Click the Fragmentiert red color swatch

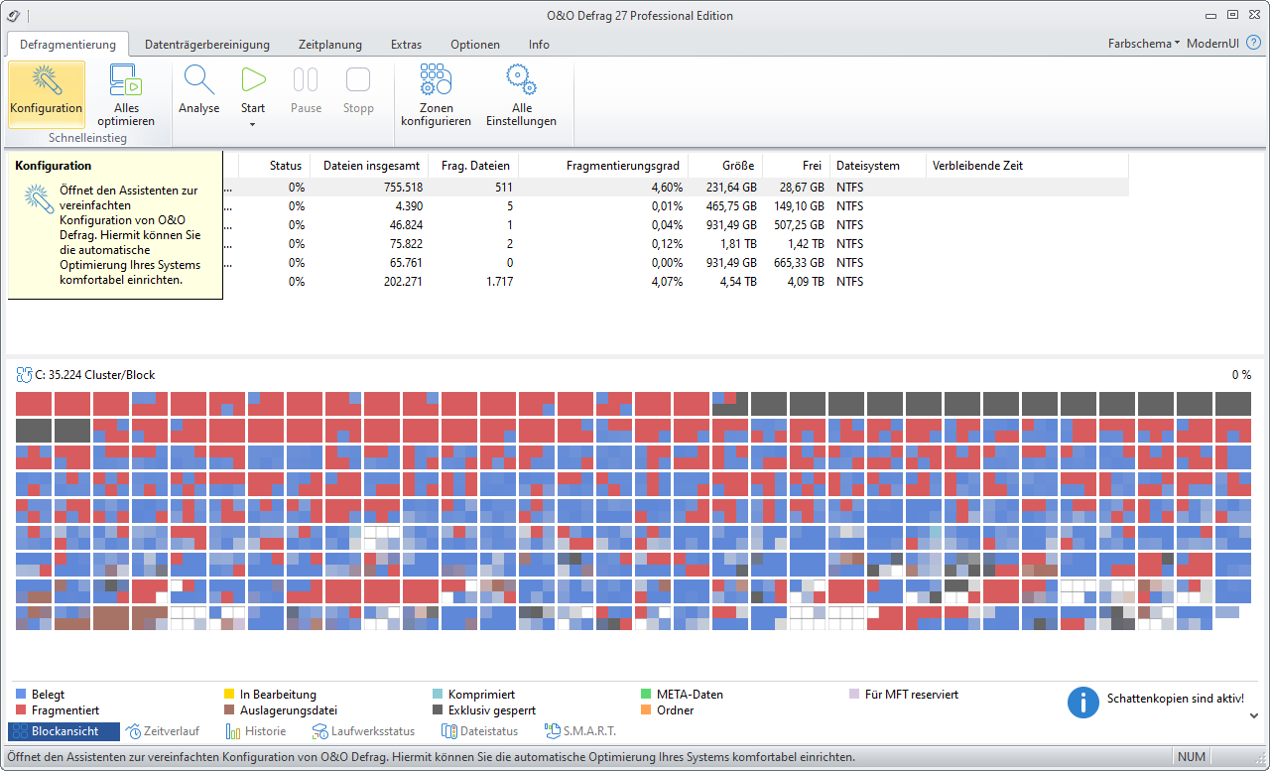(22, 710)
